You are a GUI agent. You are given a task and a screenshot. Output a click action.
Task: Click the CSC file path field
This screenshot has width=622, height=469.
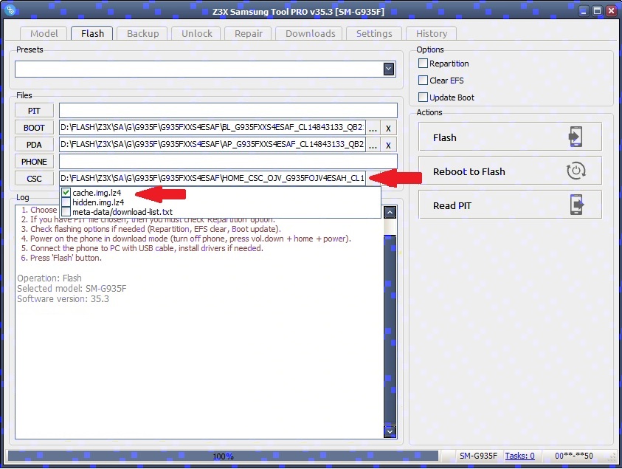(x=212, y=178)
